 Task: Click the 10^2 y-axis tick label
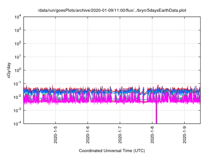point(18,43)
